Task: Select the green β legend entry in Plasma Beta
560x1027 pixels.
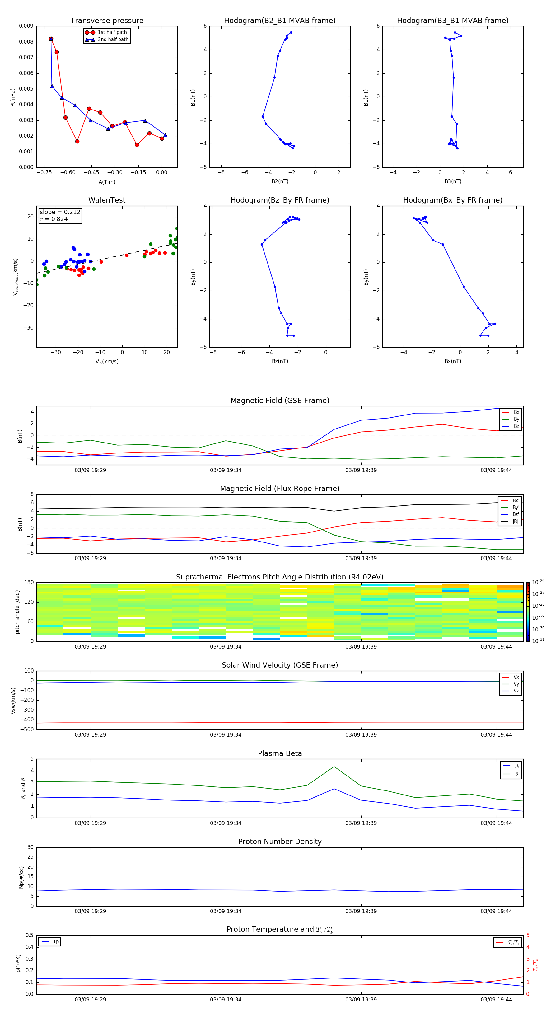Action: click(511, 774)
